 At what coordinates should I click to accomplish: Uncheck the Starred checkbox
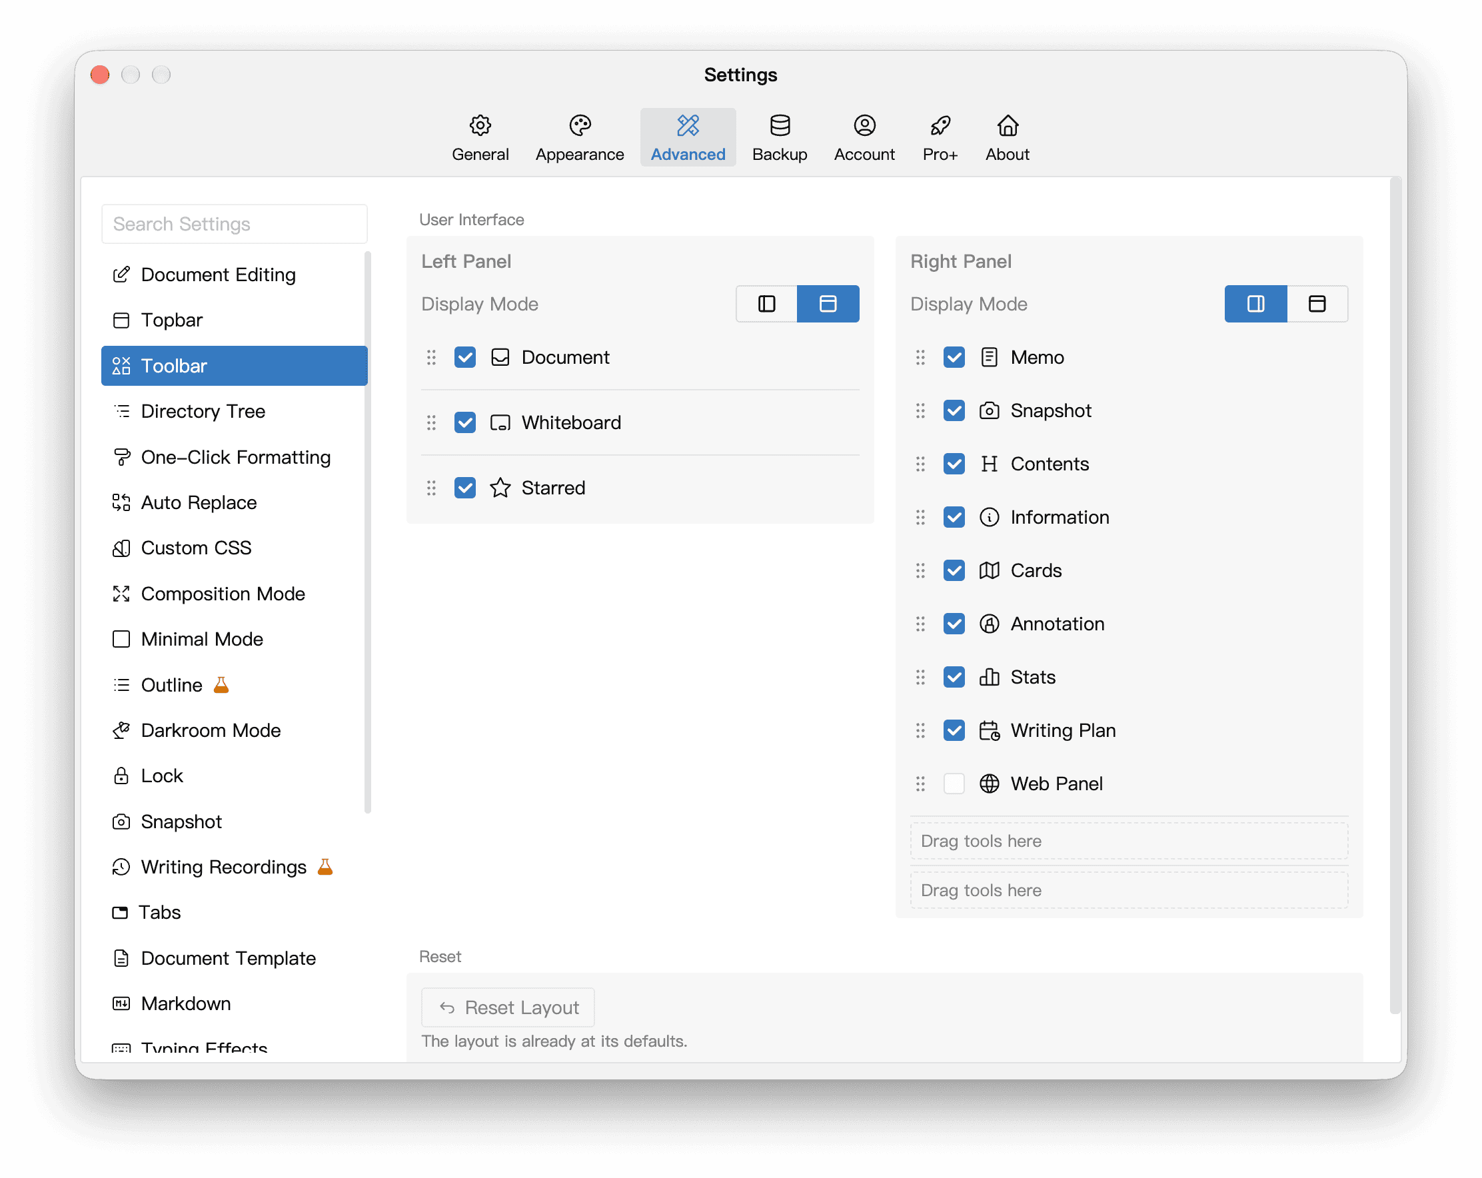465,488
